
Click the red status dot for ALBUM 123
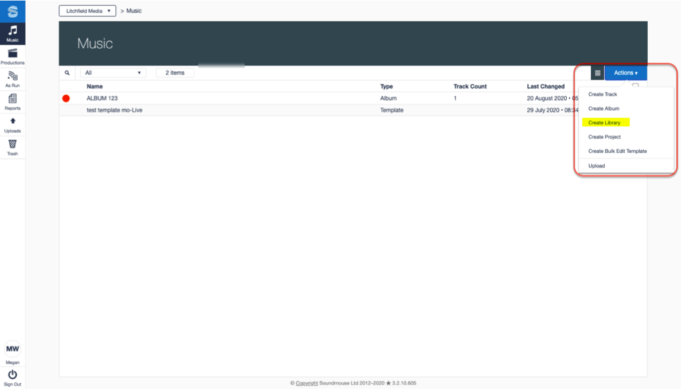[x=66, y=99]
